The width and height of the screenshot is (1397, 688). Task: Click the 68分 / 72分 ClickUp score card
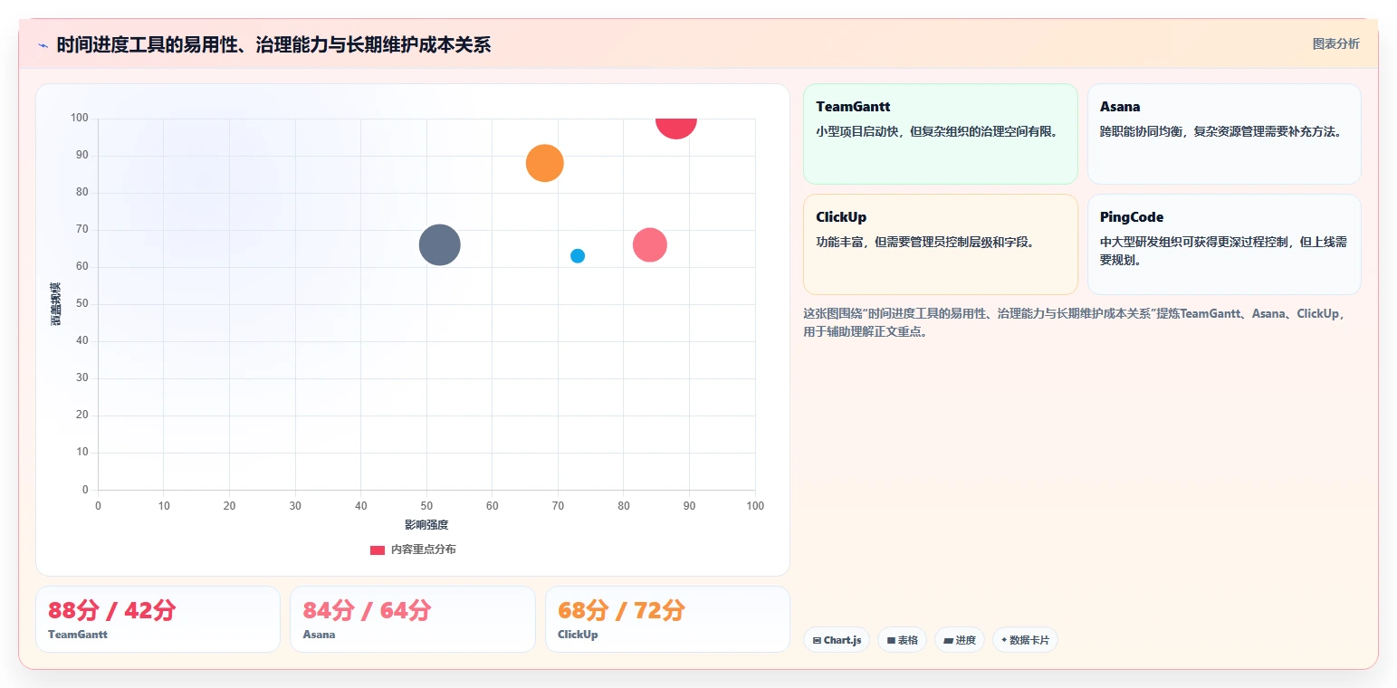[x=667, y=619]
